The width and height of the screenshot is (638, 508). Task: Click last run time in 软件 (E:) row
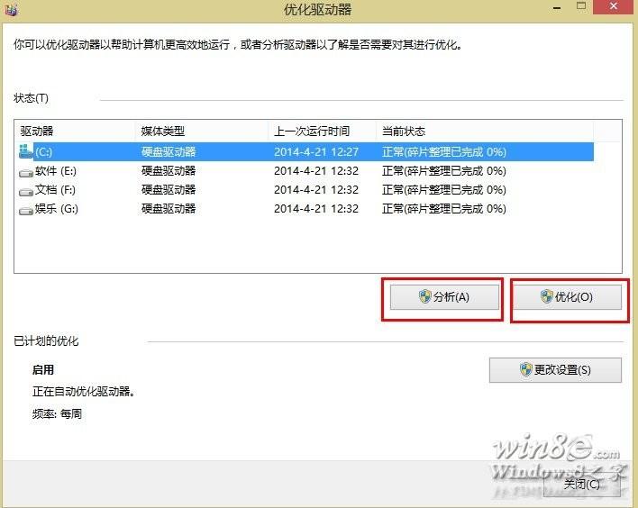pos(316,171)
